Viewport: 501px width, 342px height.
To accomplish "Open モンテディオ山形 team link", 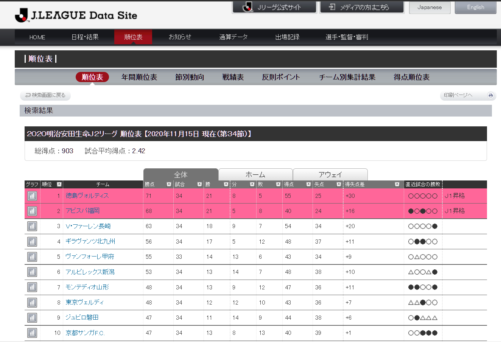I will tap(87, 287).
